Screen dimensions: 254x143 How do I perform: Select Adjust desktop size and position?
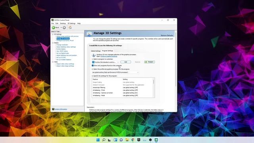[x=67, y=56]
